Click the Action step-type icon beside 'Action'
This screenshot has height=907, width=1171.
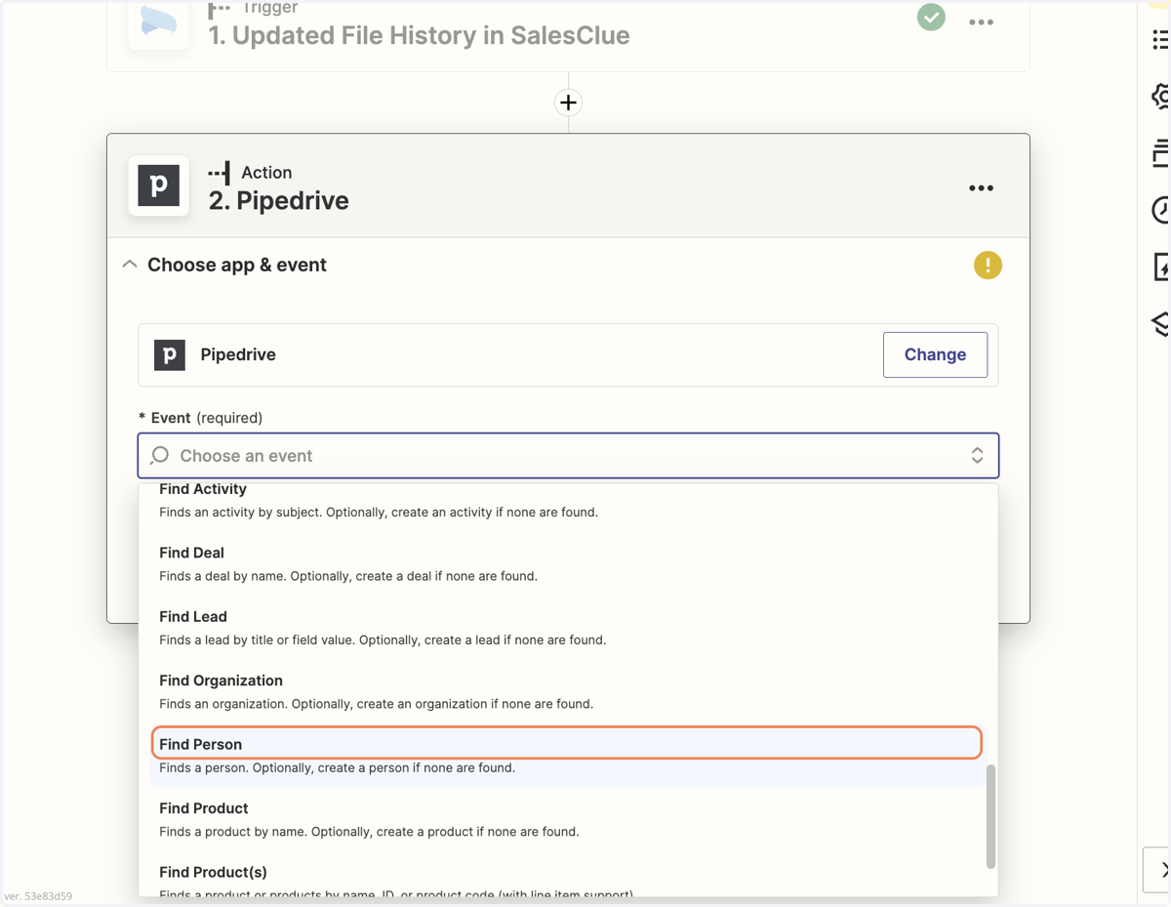(x=220, y=173)
